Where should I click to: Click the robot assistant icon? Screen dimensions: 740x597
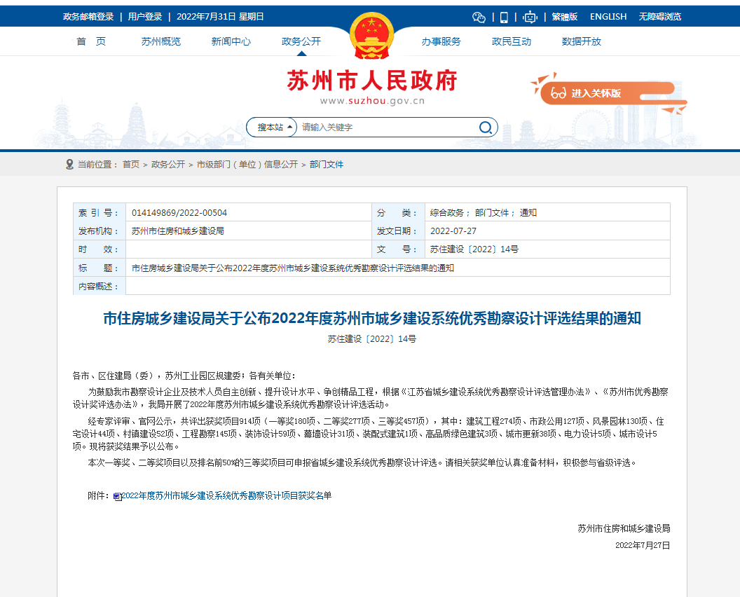pos(530,17)
